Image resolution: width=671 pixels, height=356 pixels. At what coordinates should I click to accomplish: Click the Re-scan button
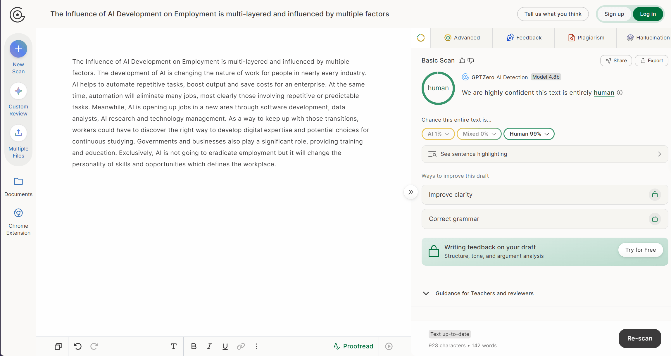pyautogui.click(x=640, y=338)
